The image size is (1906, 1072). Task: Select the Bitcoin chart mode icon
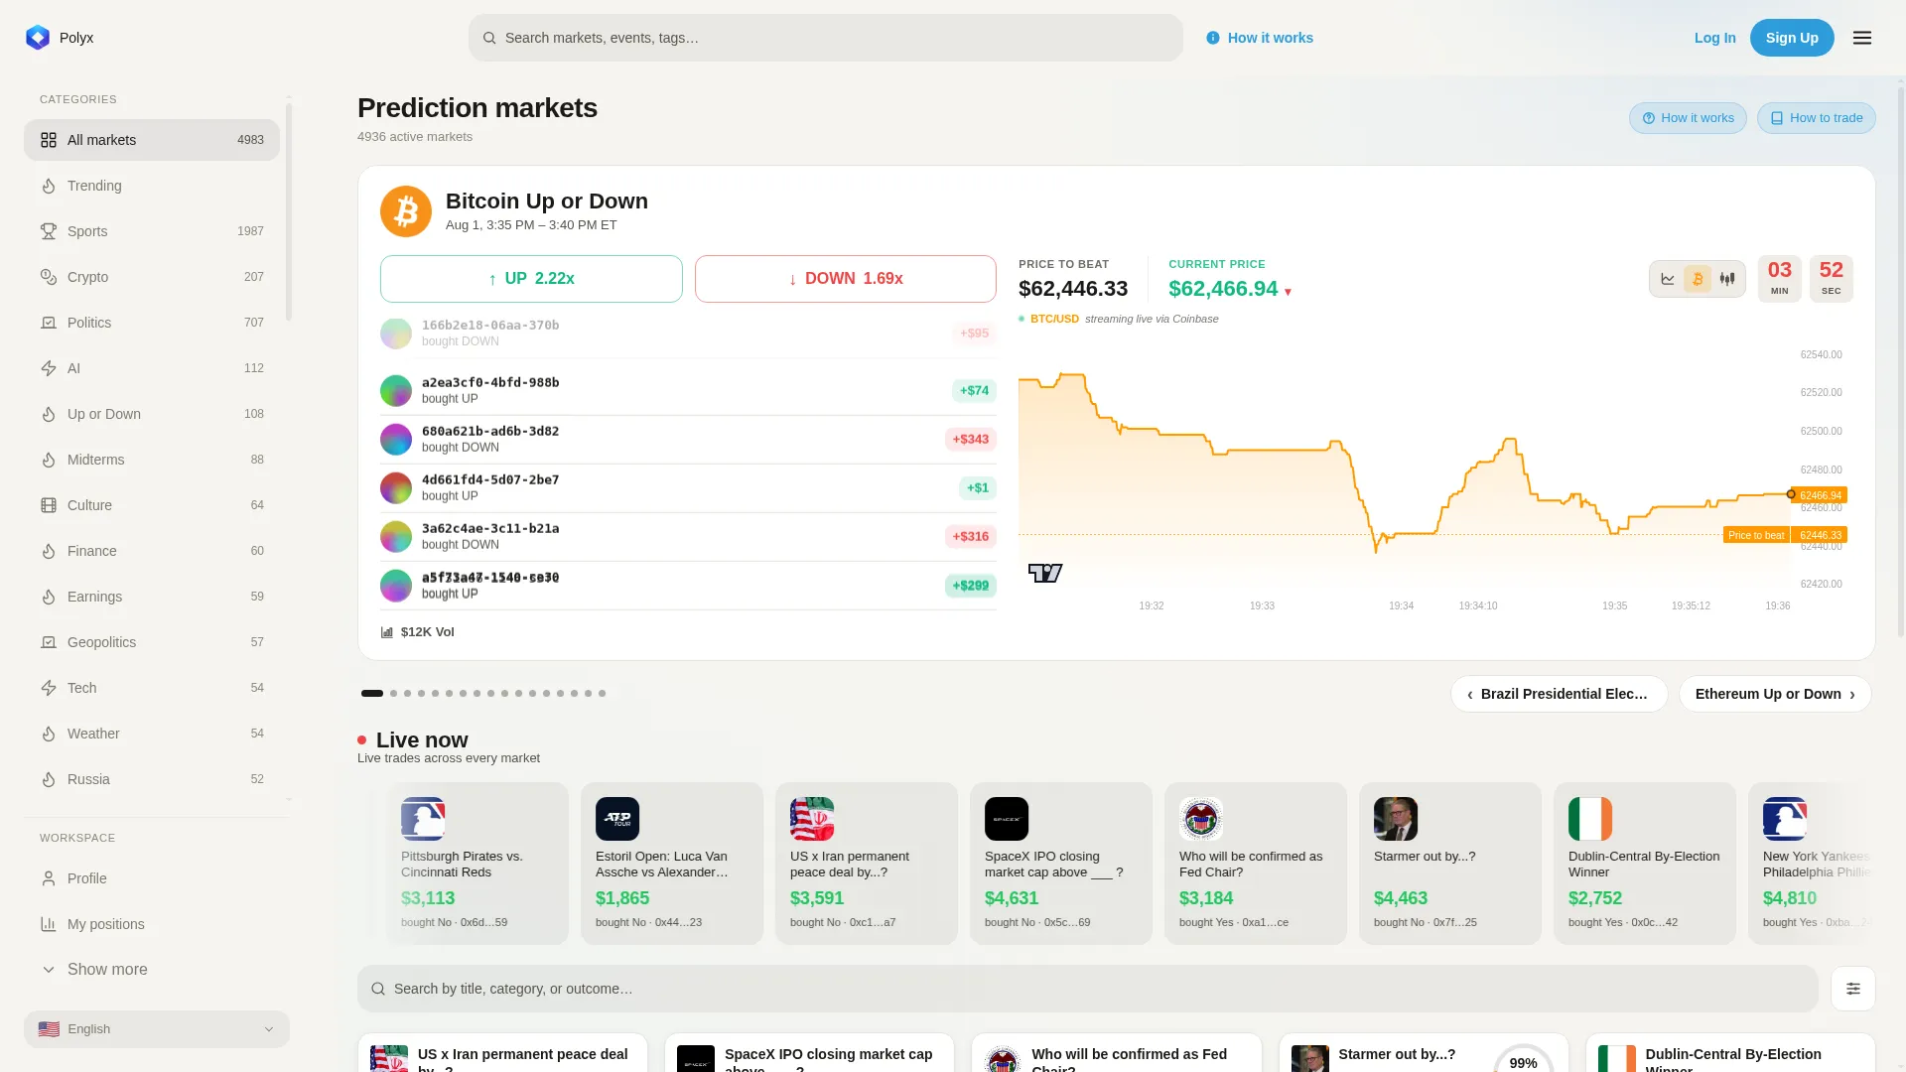tap(1698, 279)
